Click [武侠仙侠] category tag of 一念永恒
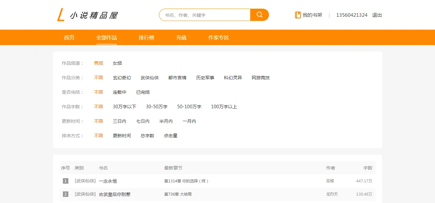435x203 pixels. [x=85, y=181]
